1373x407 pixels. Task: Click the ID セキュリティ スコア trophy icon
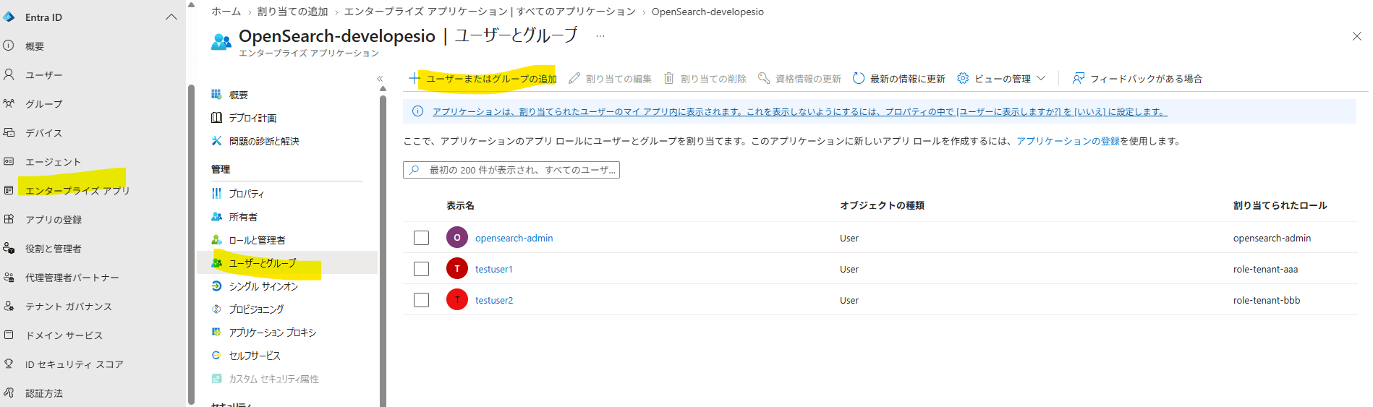(x=9, y=364)
